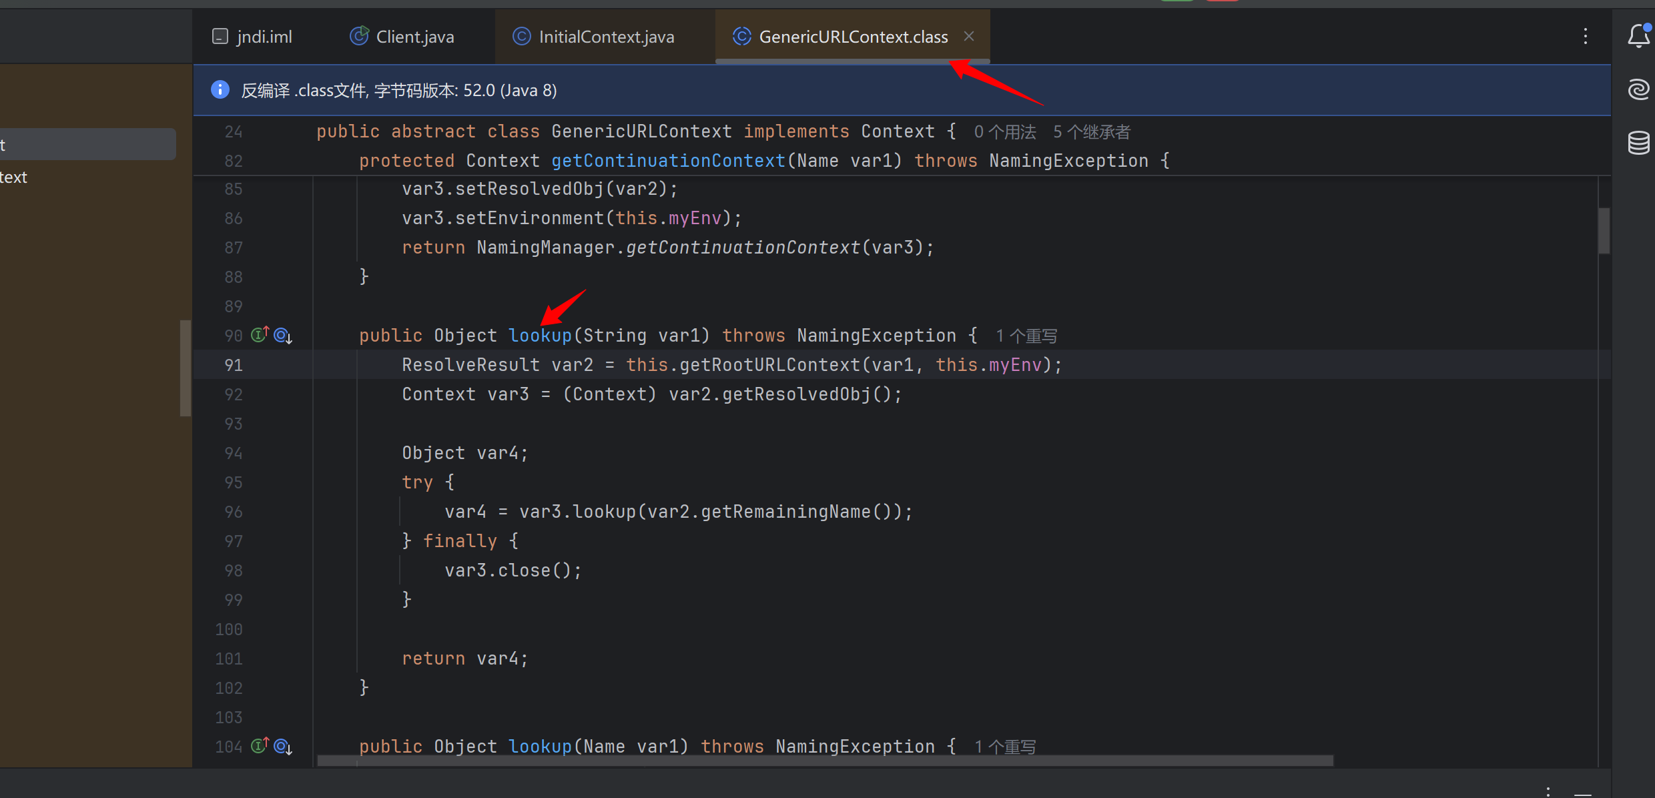Screen dimensions: 1655x798
Task: Open the Notifications bell icon
Action: (1638, 36)
